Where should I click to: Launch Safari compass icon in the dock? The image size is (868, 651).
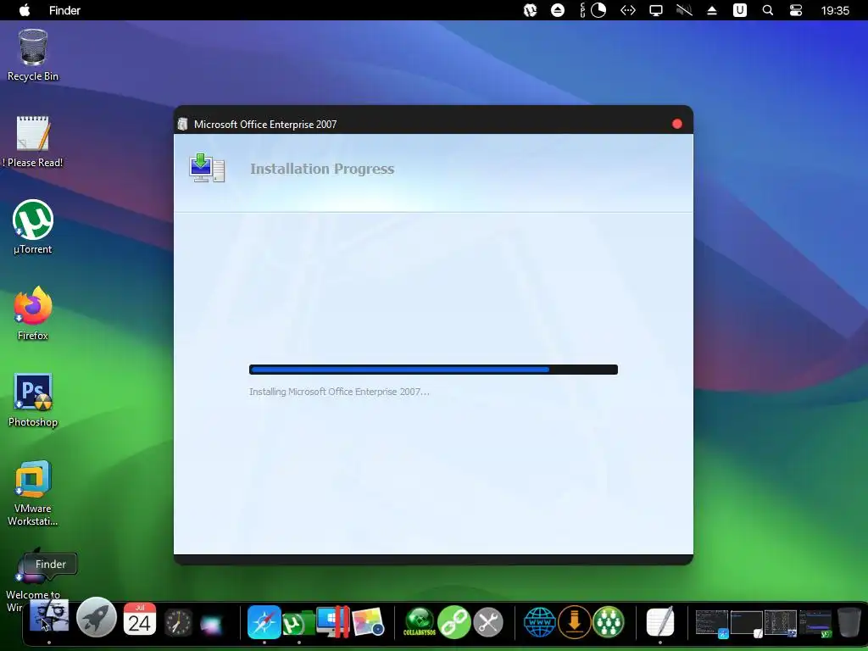pos(264,621)
